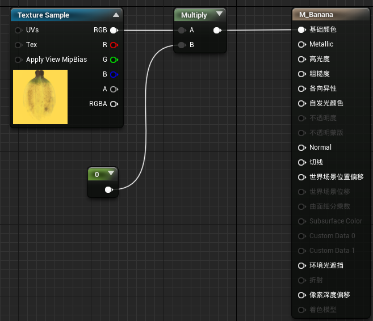Select the A alpha output pin on Texture Sample
This screenshot has width=373, height=321.
tap(114, 90)
